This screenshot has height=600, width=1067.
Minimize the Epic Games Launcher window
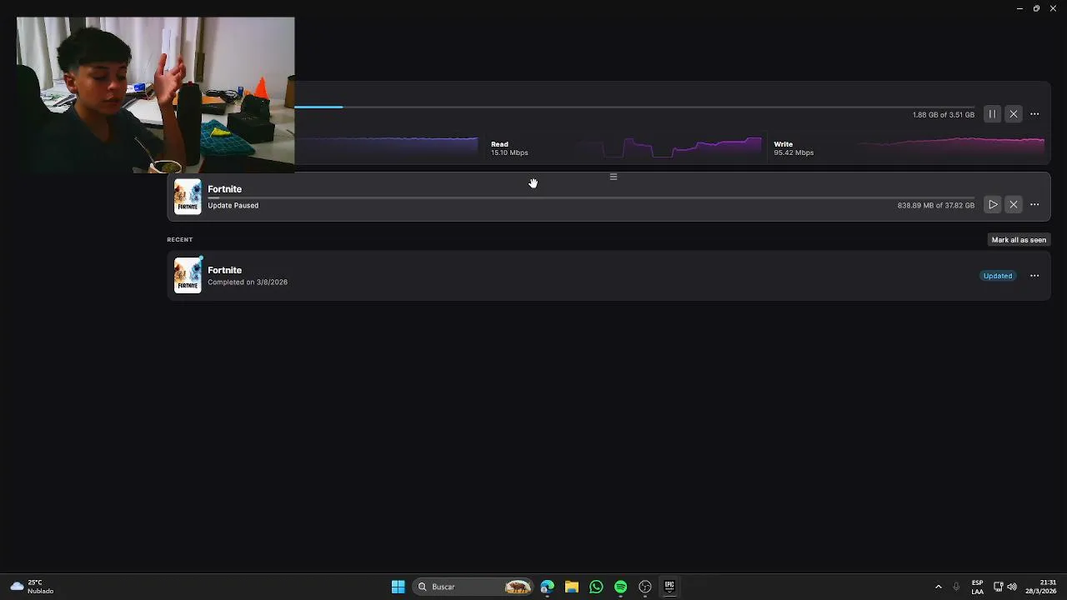click(1019, 8)
